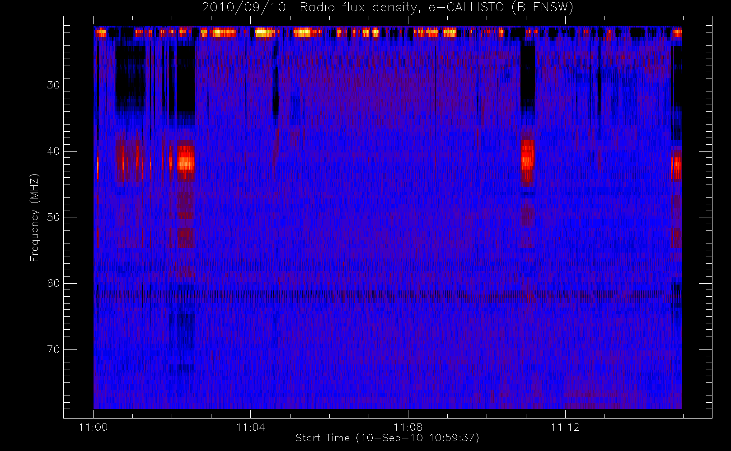Click the 70 MHz frequency tick label
Viewport: 731px width, 451px height.
tap(53, 350)
